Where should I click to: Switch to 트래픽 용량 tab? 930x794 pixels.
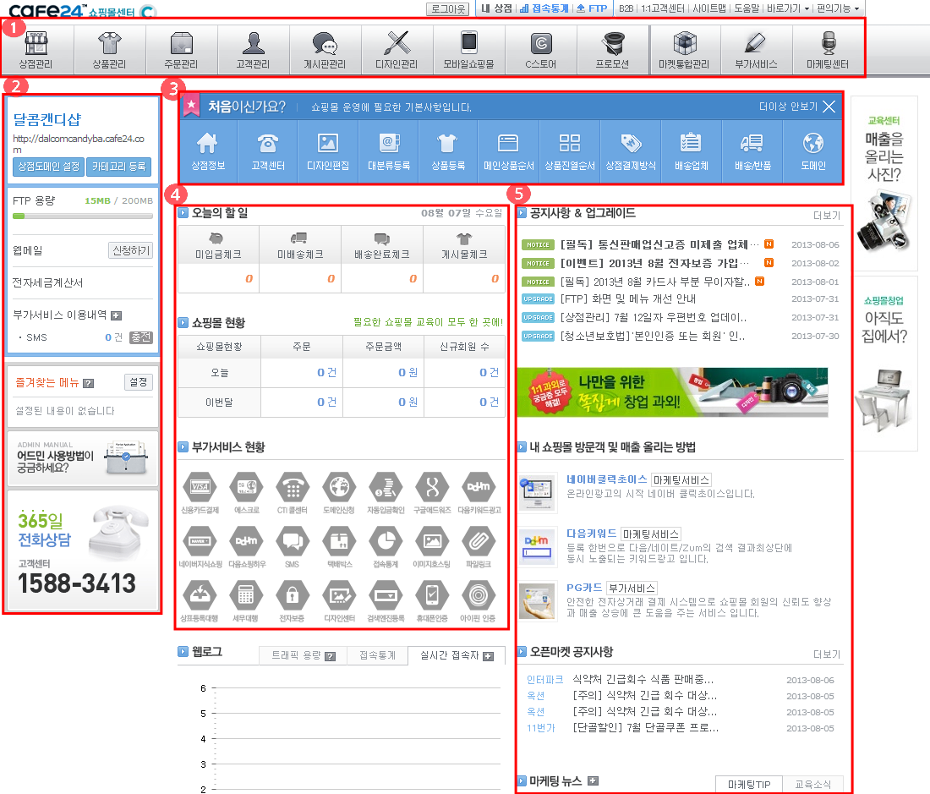coord(304,655)
